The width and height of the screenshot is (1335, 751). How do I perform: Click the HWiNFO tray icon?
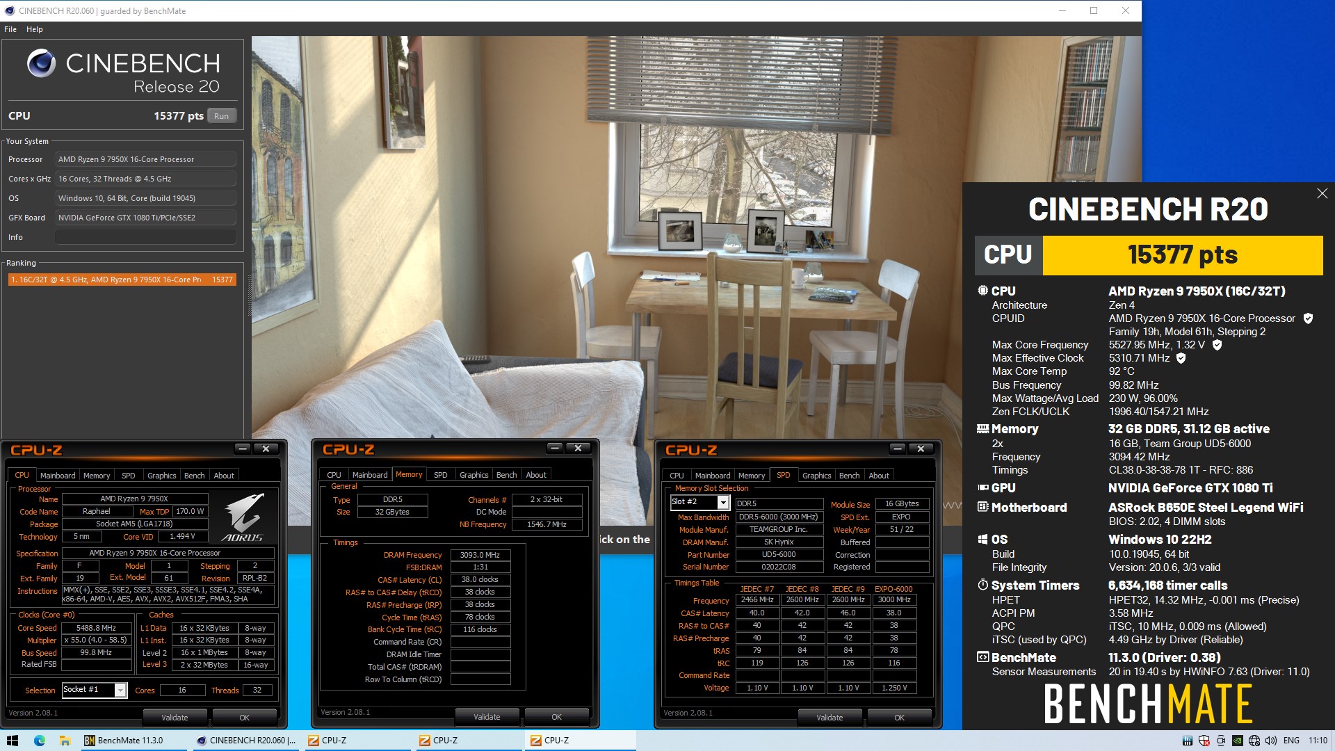pos(1187,741)
